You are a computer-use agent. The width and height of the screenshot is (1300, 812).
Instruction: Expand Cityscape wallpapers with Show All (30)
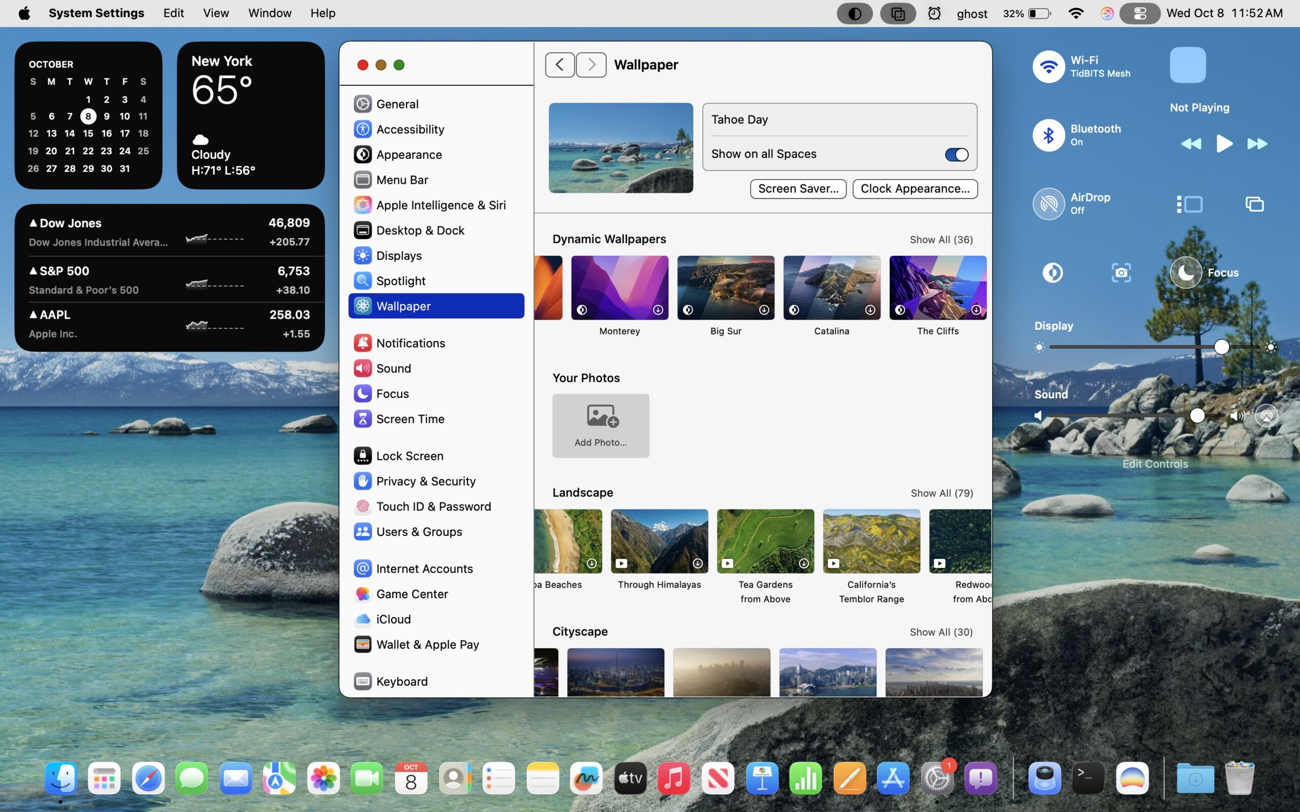coord(940,632)
